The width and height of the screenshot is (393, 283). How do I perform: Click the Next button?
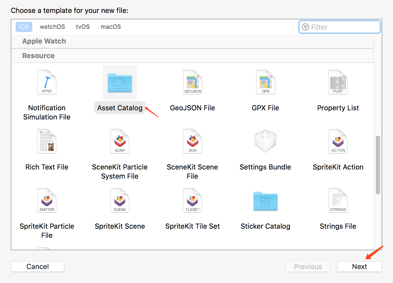pos(360,267)
